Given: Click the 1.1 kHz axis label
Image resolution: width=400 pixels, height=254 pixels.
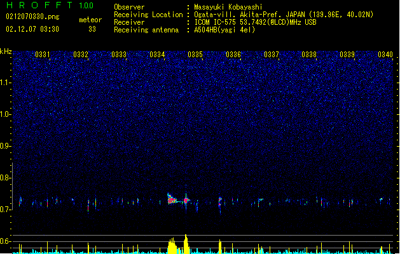Looking at the screenshot, I should [x=5, y=83].
